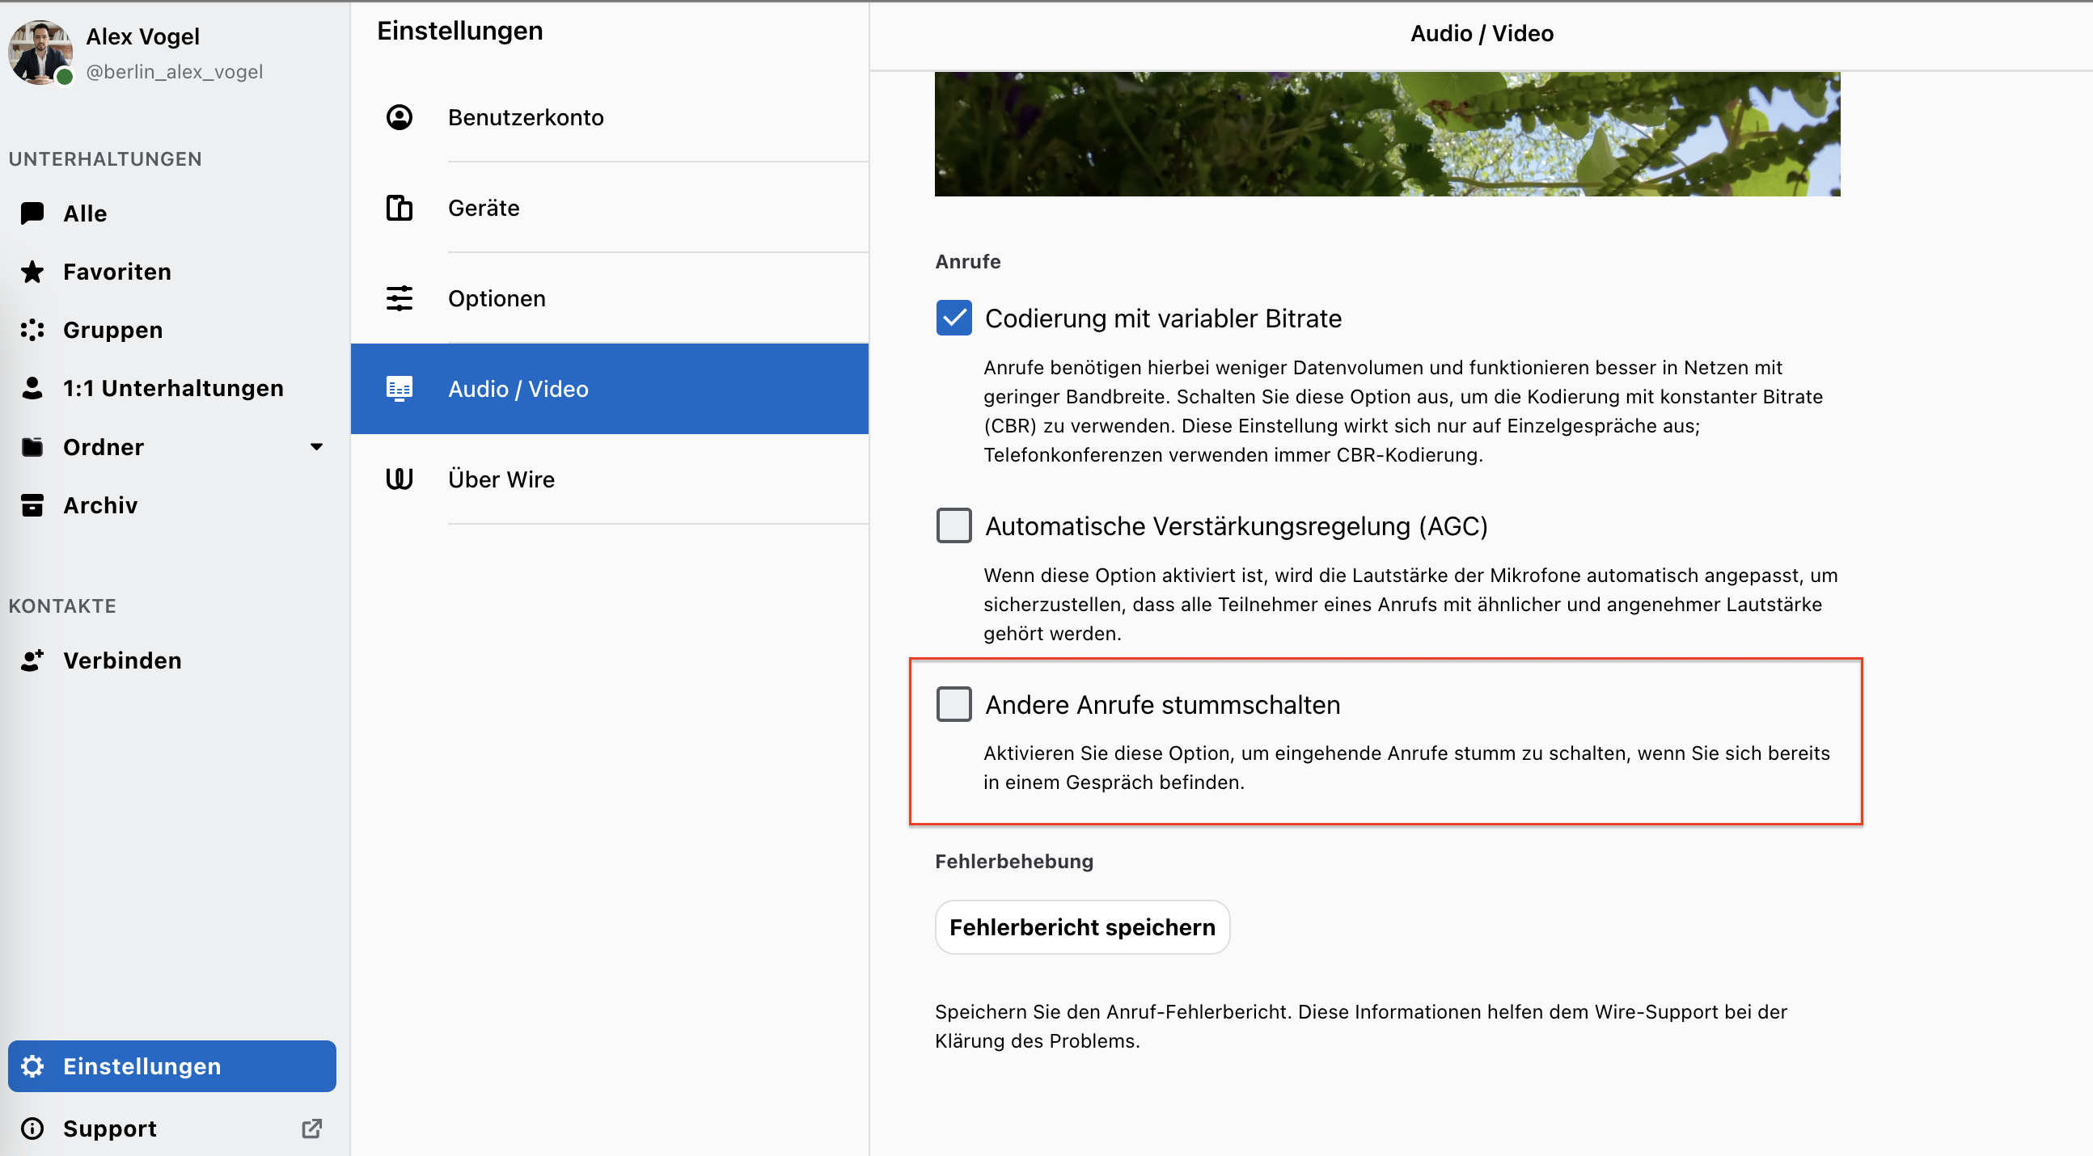
Task: Open the Support link
Action: [x=172, y=1129]
